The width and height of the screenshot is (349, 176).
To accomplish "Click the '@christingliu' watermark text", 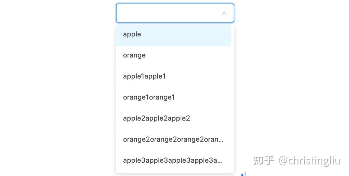I will coord(309,161).
